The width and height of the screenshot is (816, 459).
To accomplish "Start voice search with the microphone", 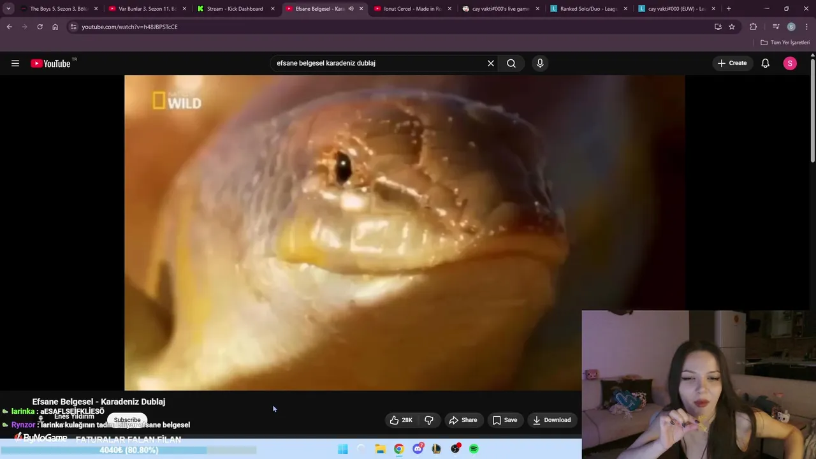I will [x=540, y=63].
